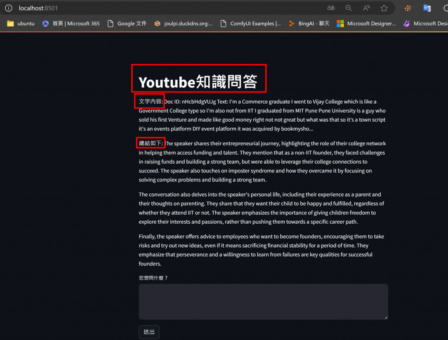Open the joulpi.duckdns.org bookmark

[183, 24]
